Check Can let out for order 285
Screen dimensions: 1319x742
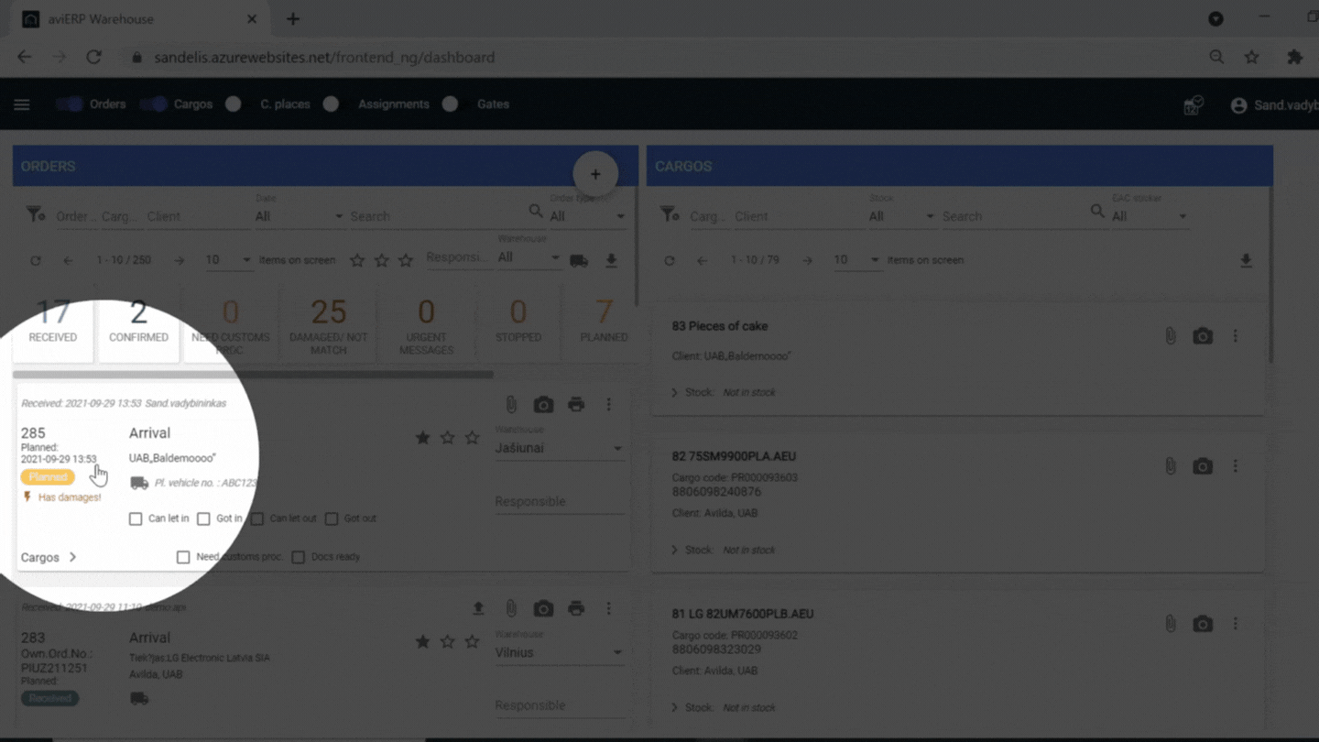(257, 518)
